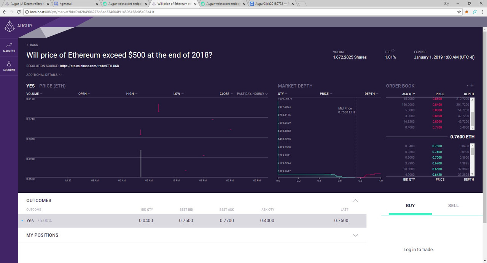487x263 pixels.
Task: Click the bid list scrollbar thumb
Action: click(x=473, y=151)
